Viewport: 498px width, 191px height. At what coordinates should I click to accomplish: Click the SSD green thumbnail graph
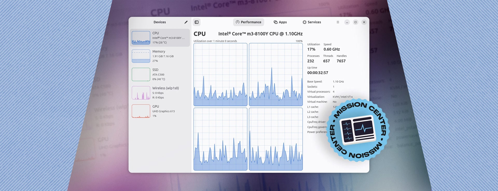point(141,75)
